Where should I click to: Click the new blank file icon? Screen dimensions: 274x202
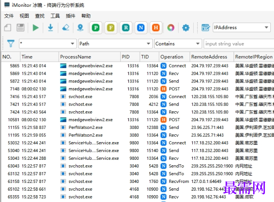8,28
